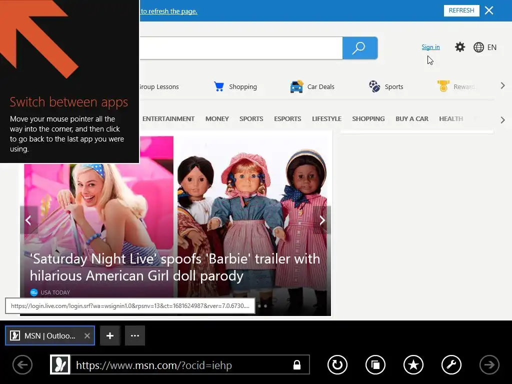Go to previous carousel slide
The height and width of the screenshot is (384, 512).
(28, 220)
